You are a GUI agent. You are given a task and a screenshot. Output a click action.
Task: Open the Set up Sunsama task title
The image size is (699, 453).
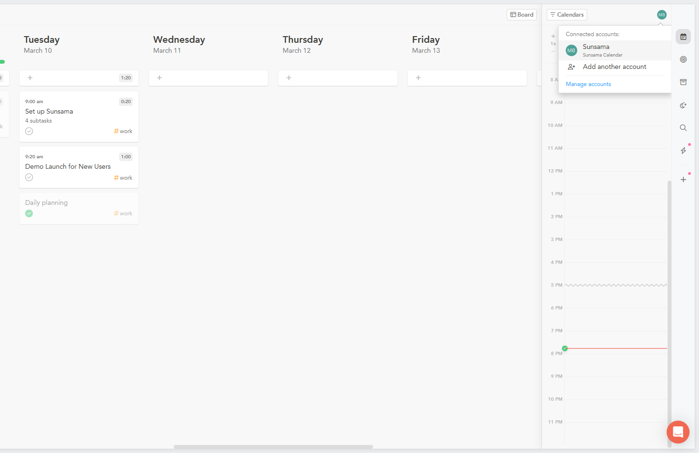(49, 112)
